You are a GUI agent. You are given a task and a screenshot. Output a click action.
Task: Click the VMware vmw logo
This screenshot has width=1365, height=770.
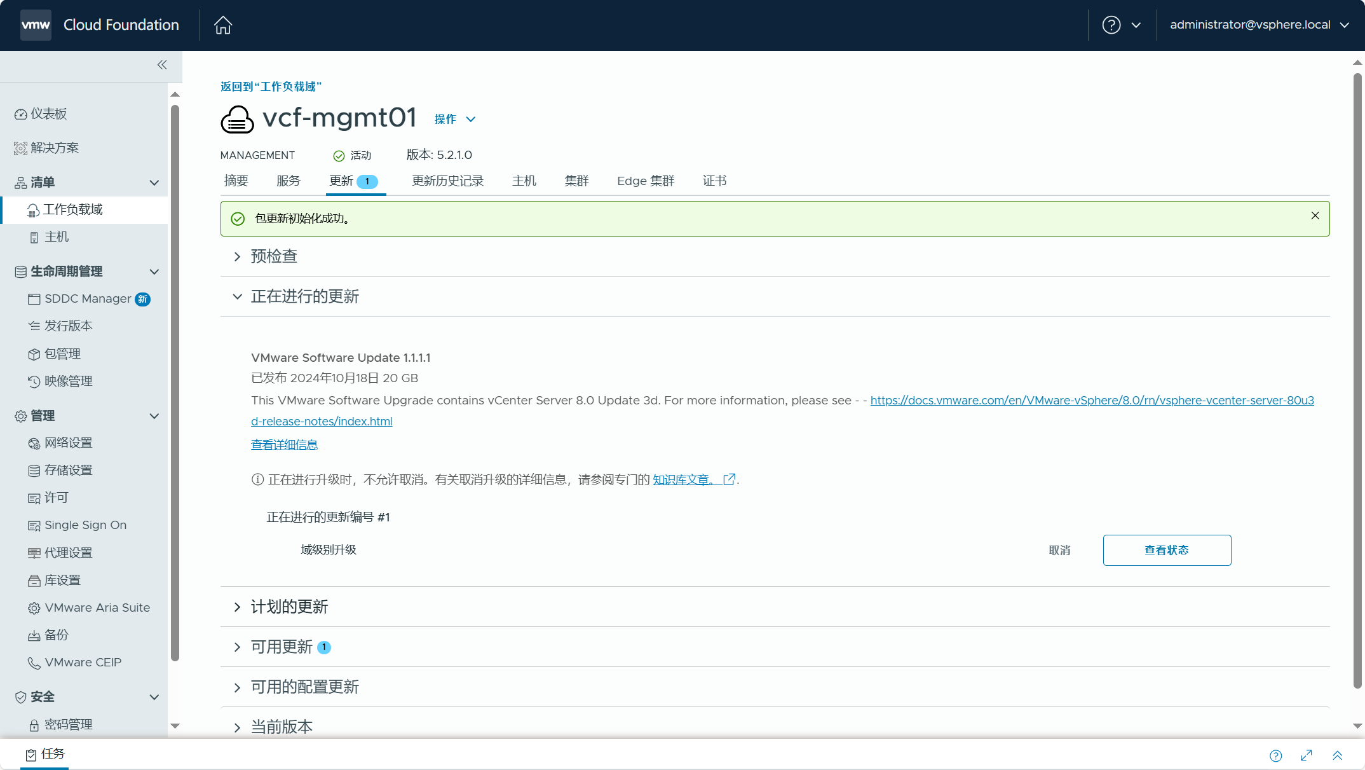(x=36, y=25)
